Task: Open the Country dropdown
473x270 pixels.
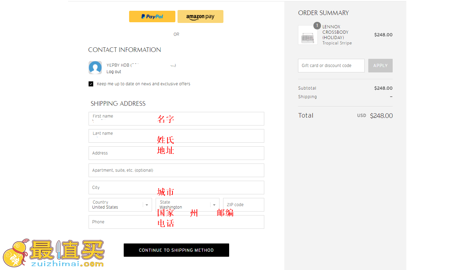Action: [x=120, y=205]
